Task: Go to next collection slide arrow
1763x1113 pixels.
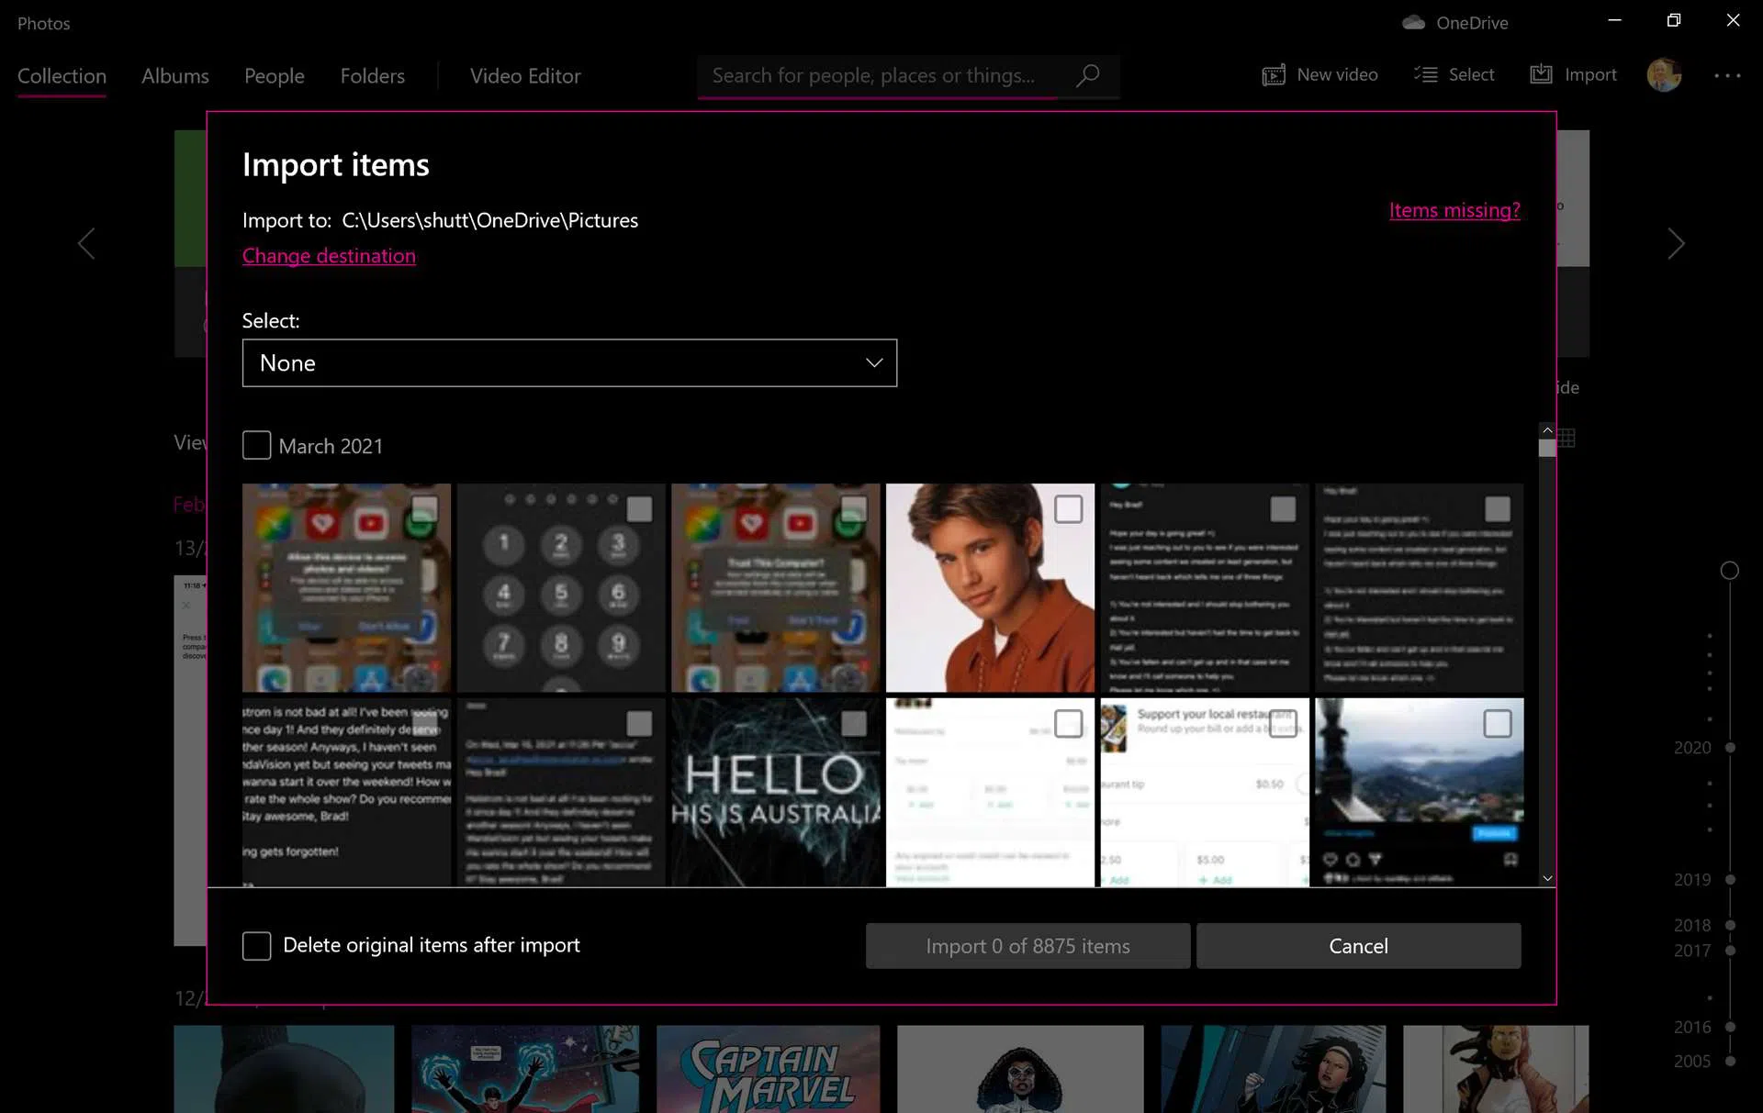Action: click(x=1676, y=243)
